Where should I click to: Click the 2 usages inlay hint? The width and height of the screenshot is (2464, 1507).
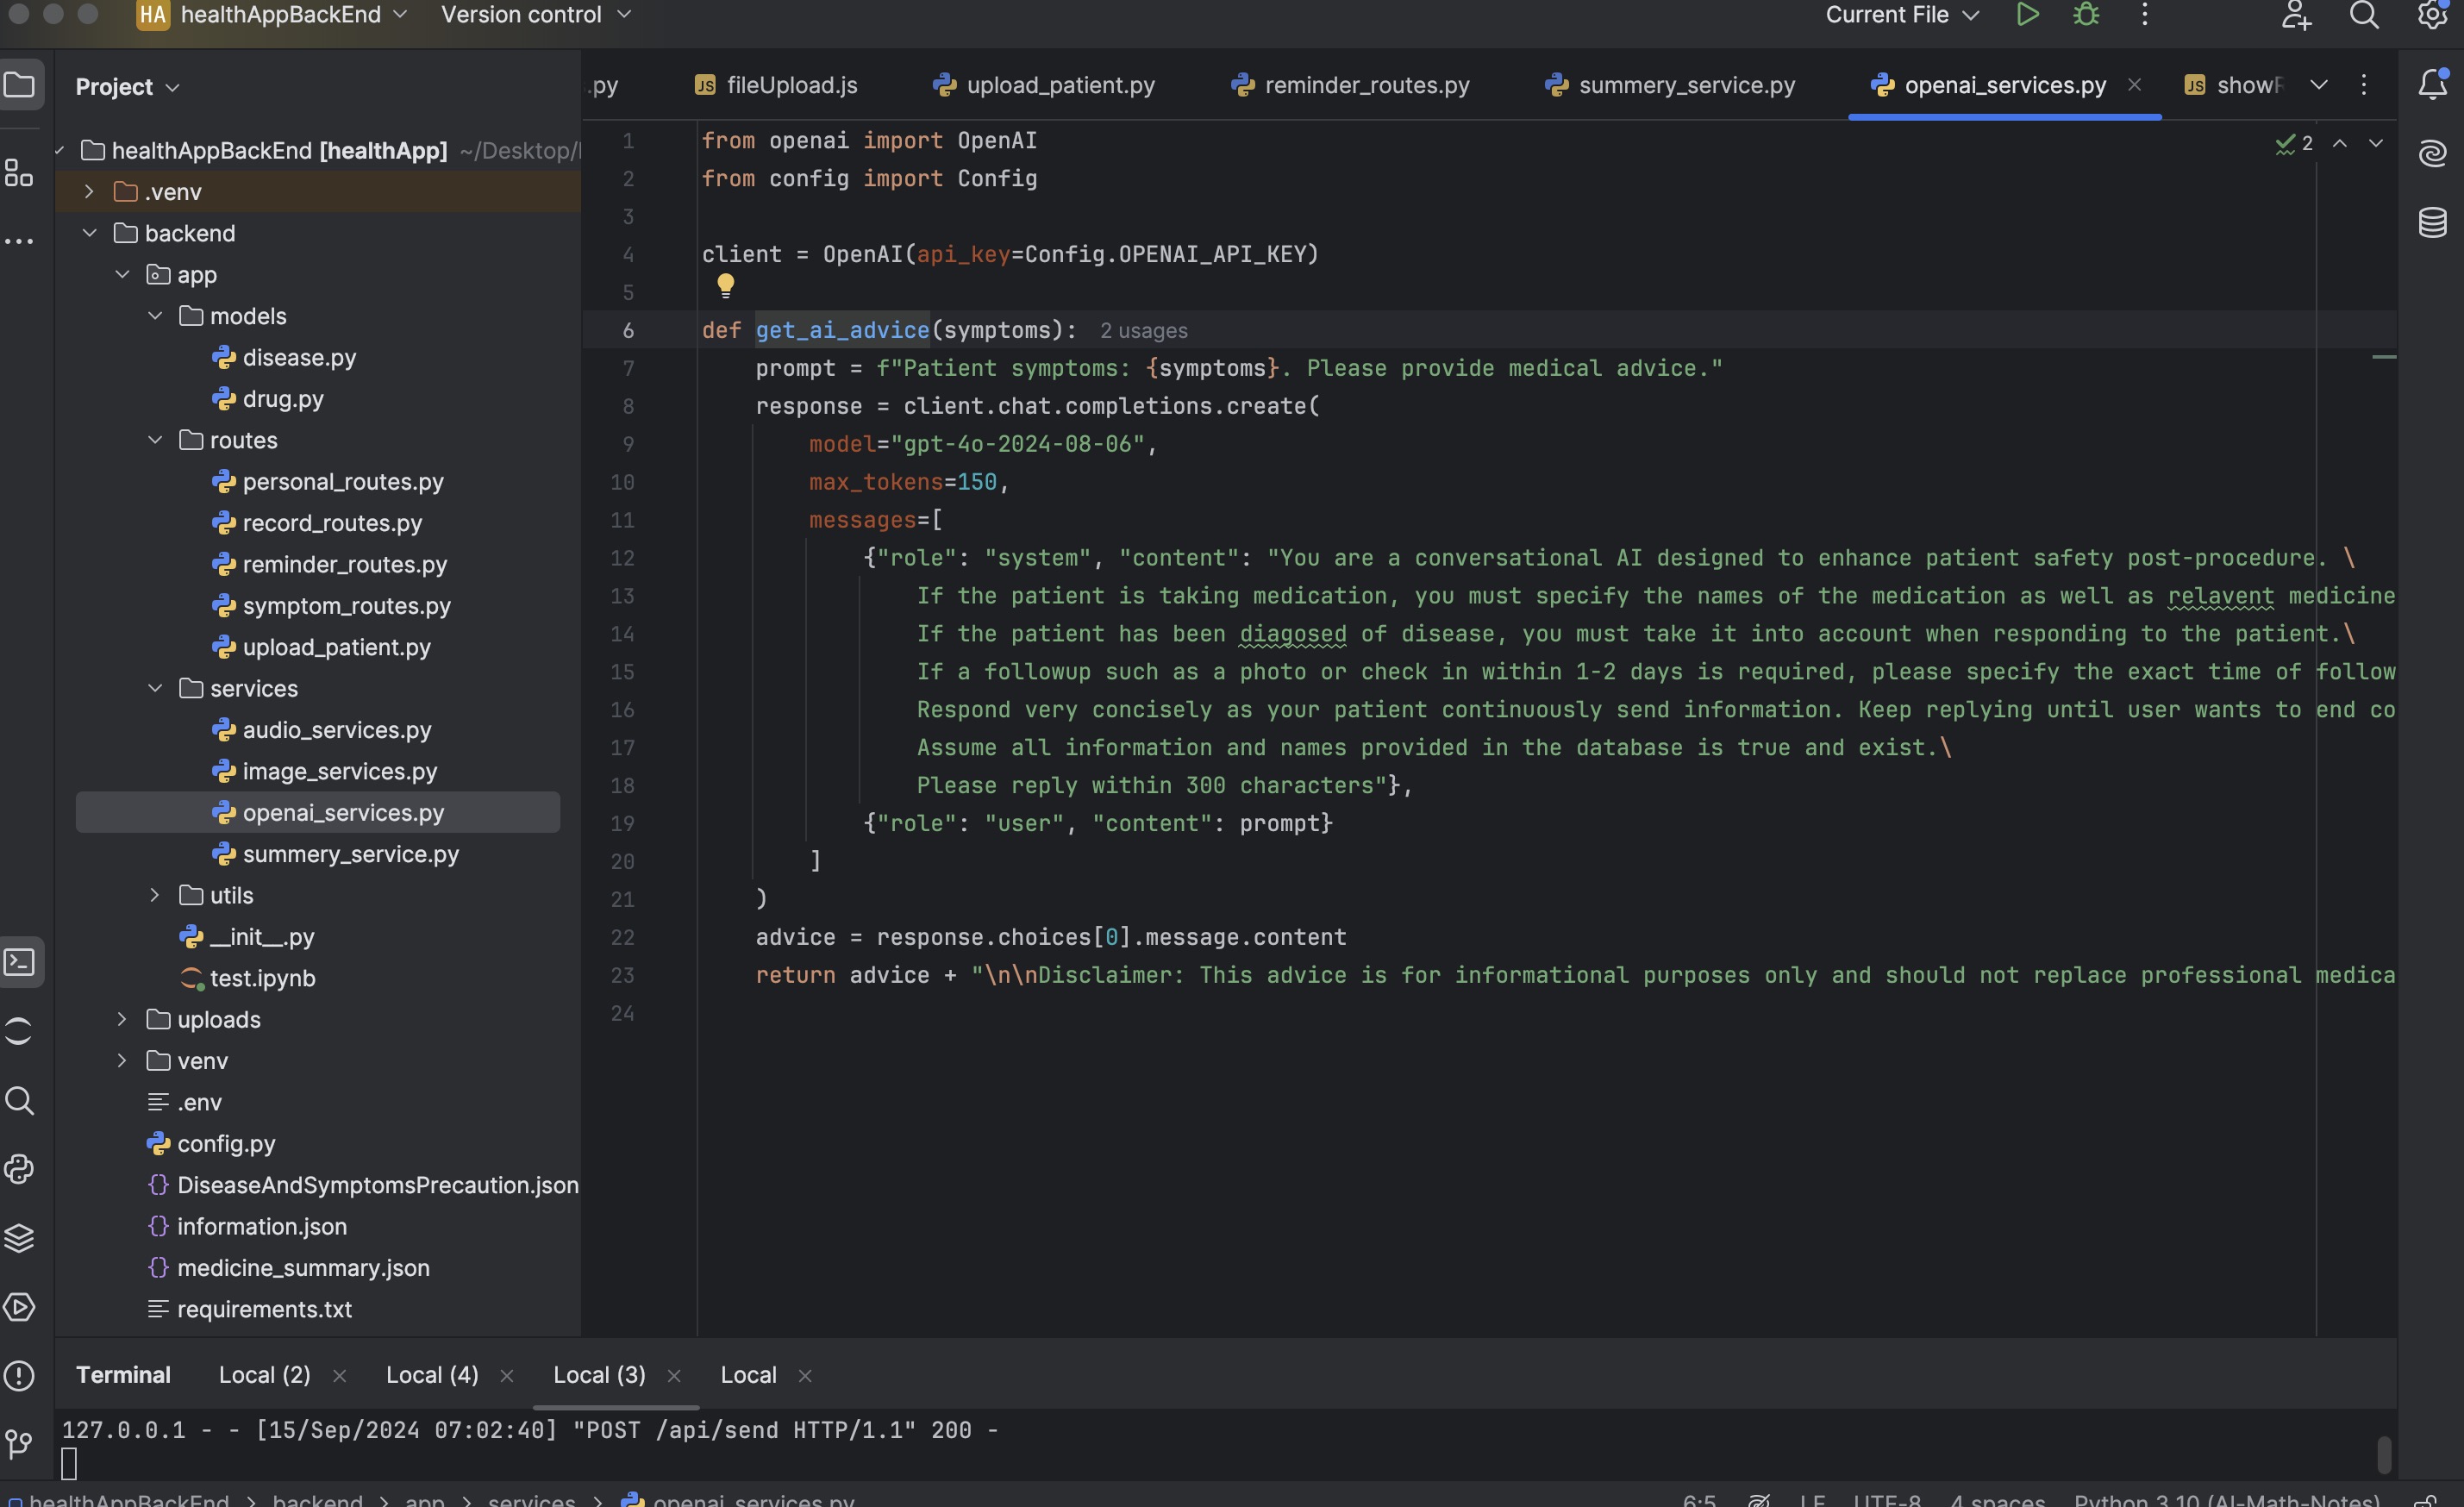[1143, 331]
